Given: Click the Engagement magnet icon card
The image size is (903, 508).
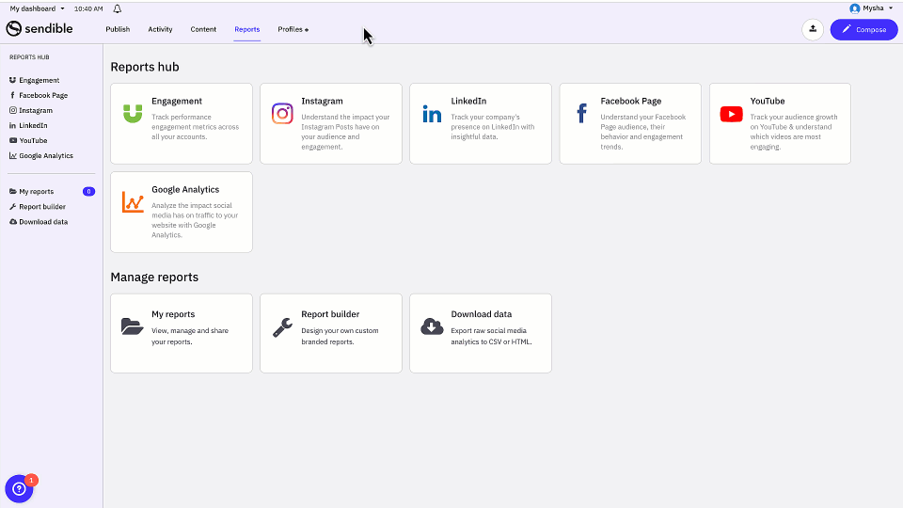Looking at the screenshot, I should (x=133, y=114).
